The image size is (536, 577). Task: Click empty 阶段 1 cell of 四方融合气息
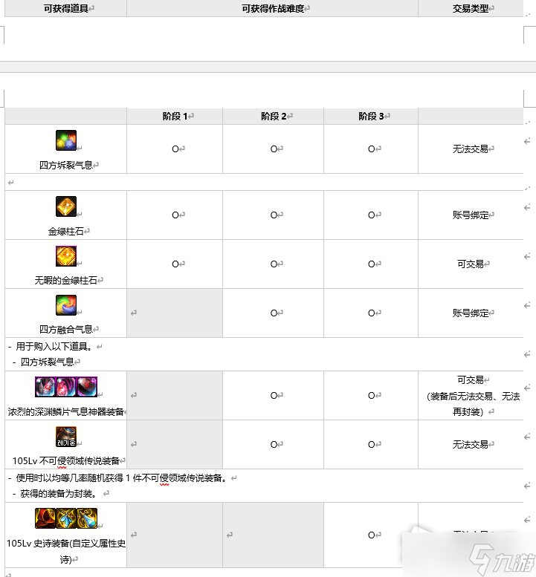(x=175, y=313)
